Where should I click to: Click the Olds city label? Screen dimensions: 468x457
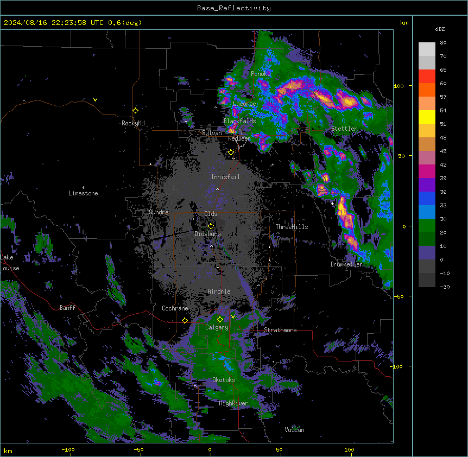click(211, 214)
